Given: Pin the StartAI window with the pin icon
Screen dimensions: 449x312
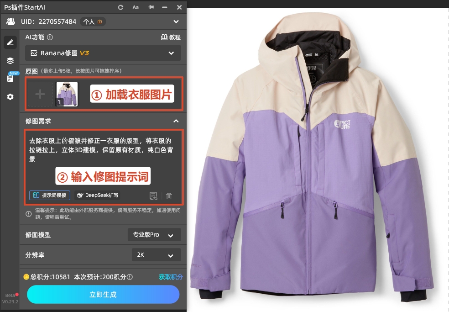Looking at the screenshot, I should click(x=151, y=7).
